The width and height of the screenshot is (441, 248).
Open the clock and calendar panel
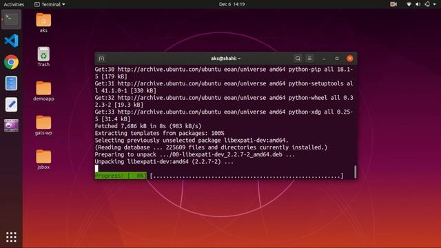pos(232,4)
